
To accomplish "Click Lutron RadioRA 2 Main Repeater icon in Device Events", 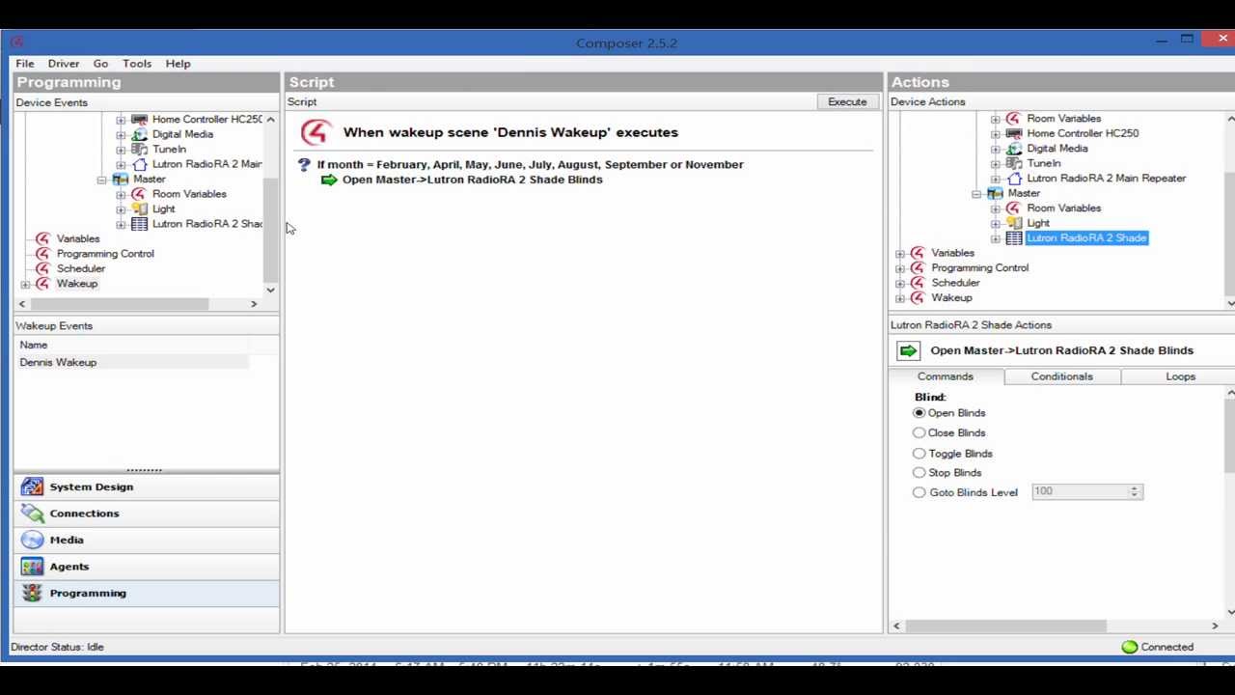I will pyautogui.click(x=139, y=164).
